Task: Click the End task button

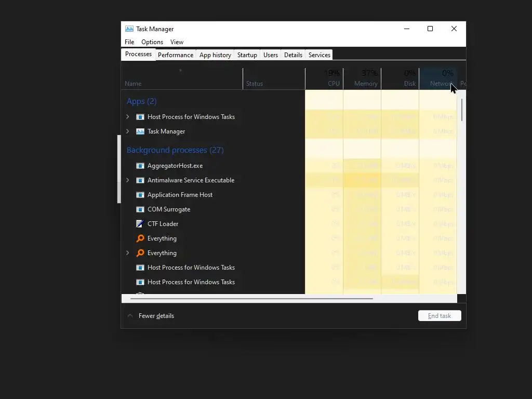Action: click(440, 316)
